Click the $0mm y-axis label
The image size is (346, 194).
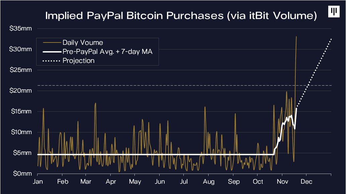coord(22,174)
